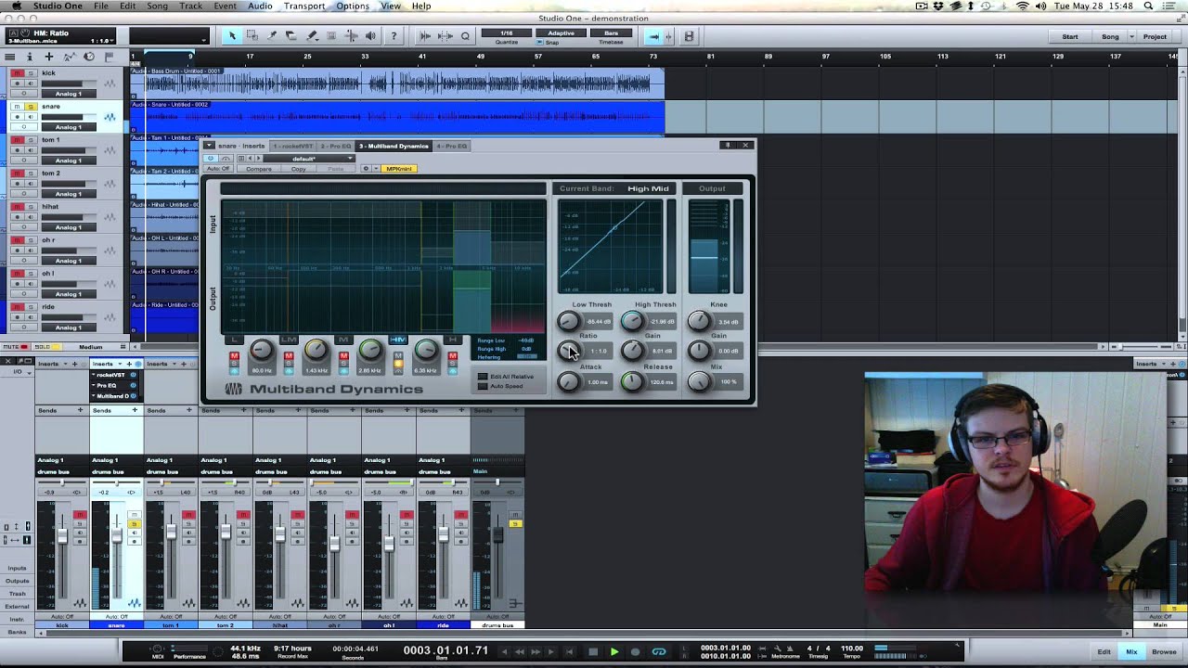
Task: Click the loop toggle in transport
Action: coord(659,651)
